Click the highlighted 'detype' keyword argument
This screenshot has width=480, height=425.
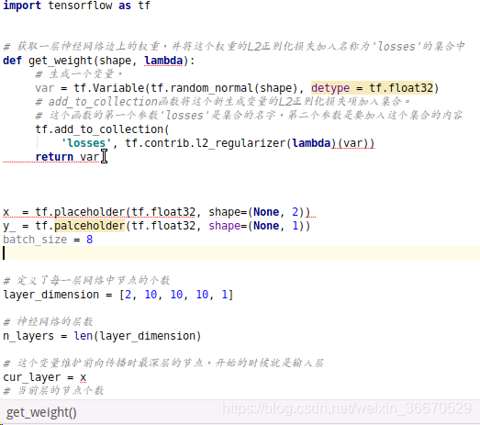pyautogui.click(x=330, y=88)
